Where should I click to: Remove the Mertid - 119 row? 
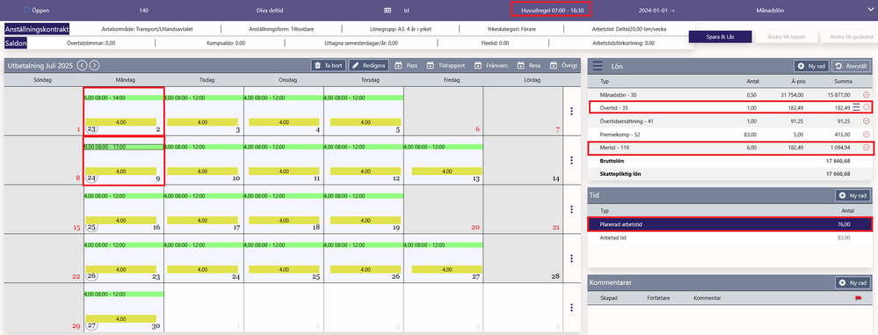[x=867, y=148]
